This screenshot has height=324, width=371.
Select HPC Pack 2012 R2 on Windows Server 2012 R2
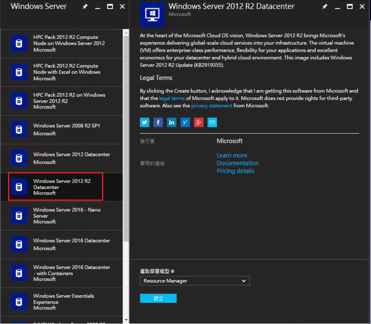click(62, 101)
